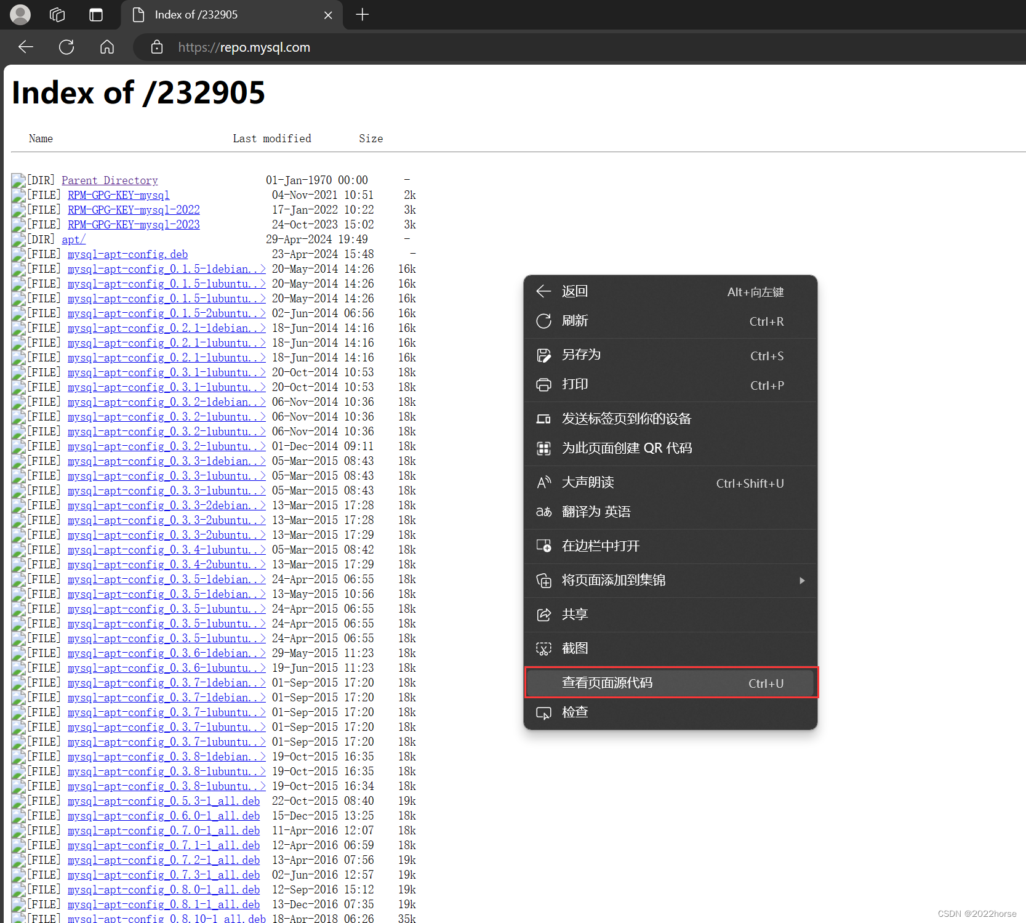Open the workspaces icon in title bar
Image resolution: width=1026 pixels, height=923 pixels.
point(57,15)
